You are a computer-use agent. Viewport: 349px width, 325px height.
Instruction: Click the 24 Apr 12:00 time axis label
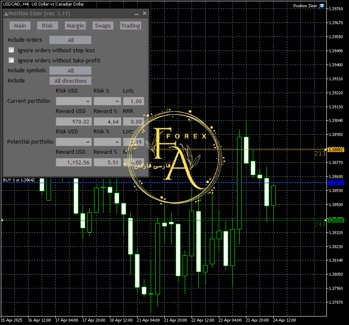(284, 320)
